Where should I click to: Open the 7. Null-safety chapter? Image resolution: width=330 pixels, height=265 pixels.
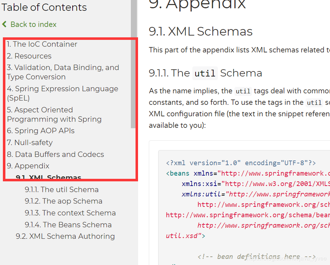(x=30, y=143)
